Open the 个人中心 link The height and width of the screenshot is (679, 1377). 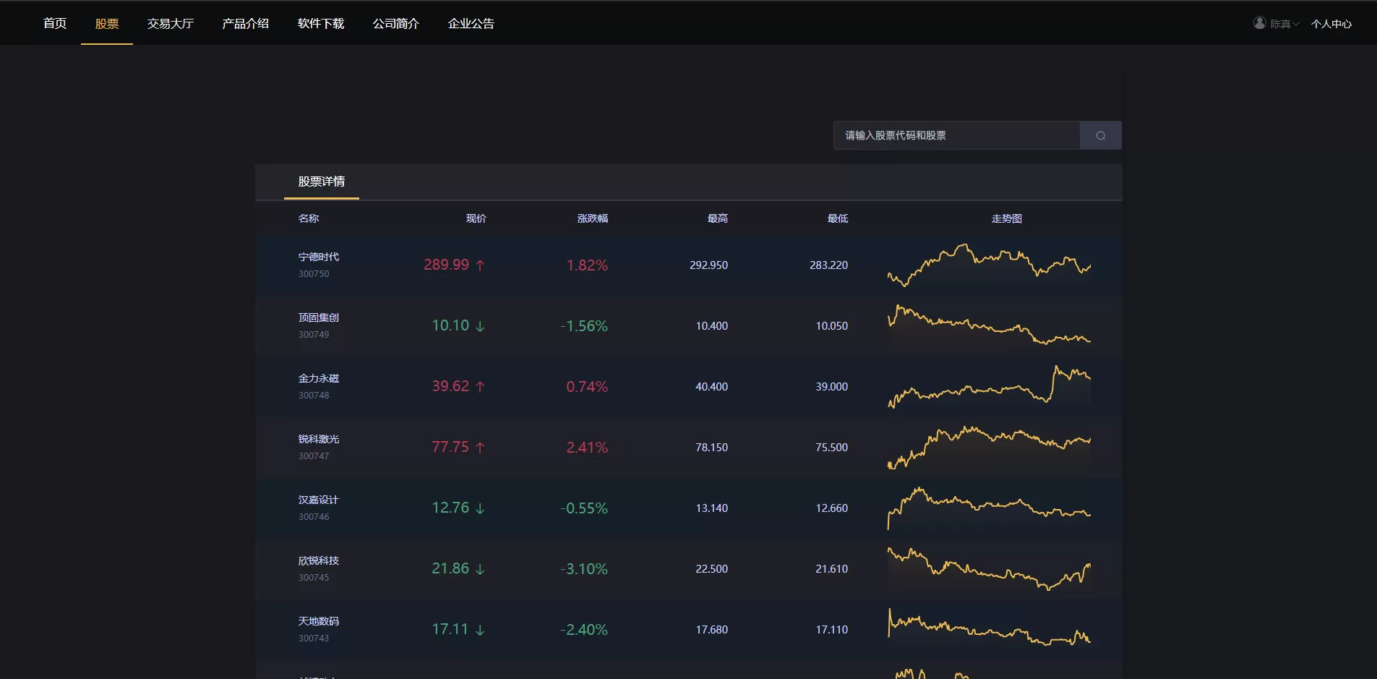pos(1331,24)
